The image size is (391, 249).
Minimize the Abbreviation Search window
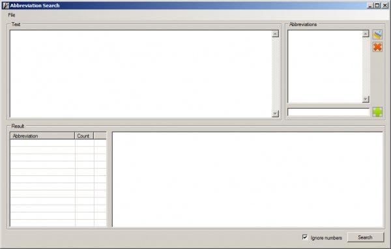tap(370, 5)
